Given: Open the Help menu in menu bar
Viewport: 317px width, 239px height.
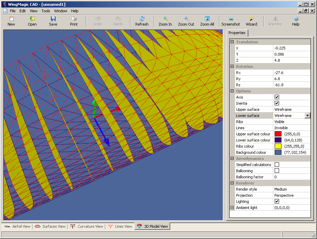Looking at the screenshot, I should (74, 11).
